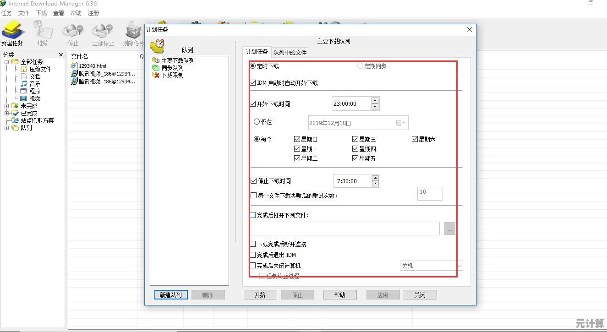Viewport: 607px width, 332px height.
Task: Open the 关机 shutdown mode dropdown
Action: [x=432, y=266]
